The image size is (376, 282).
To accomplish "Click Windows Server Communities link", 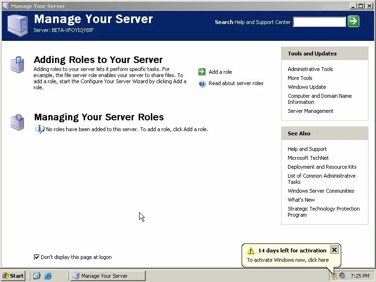I will tap(321, 191).
